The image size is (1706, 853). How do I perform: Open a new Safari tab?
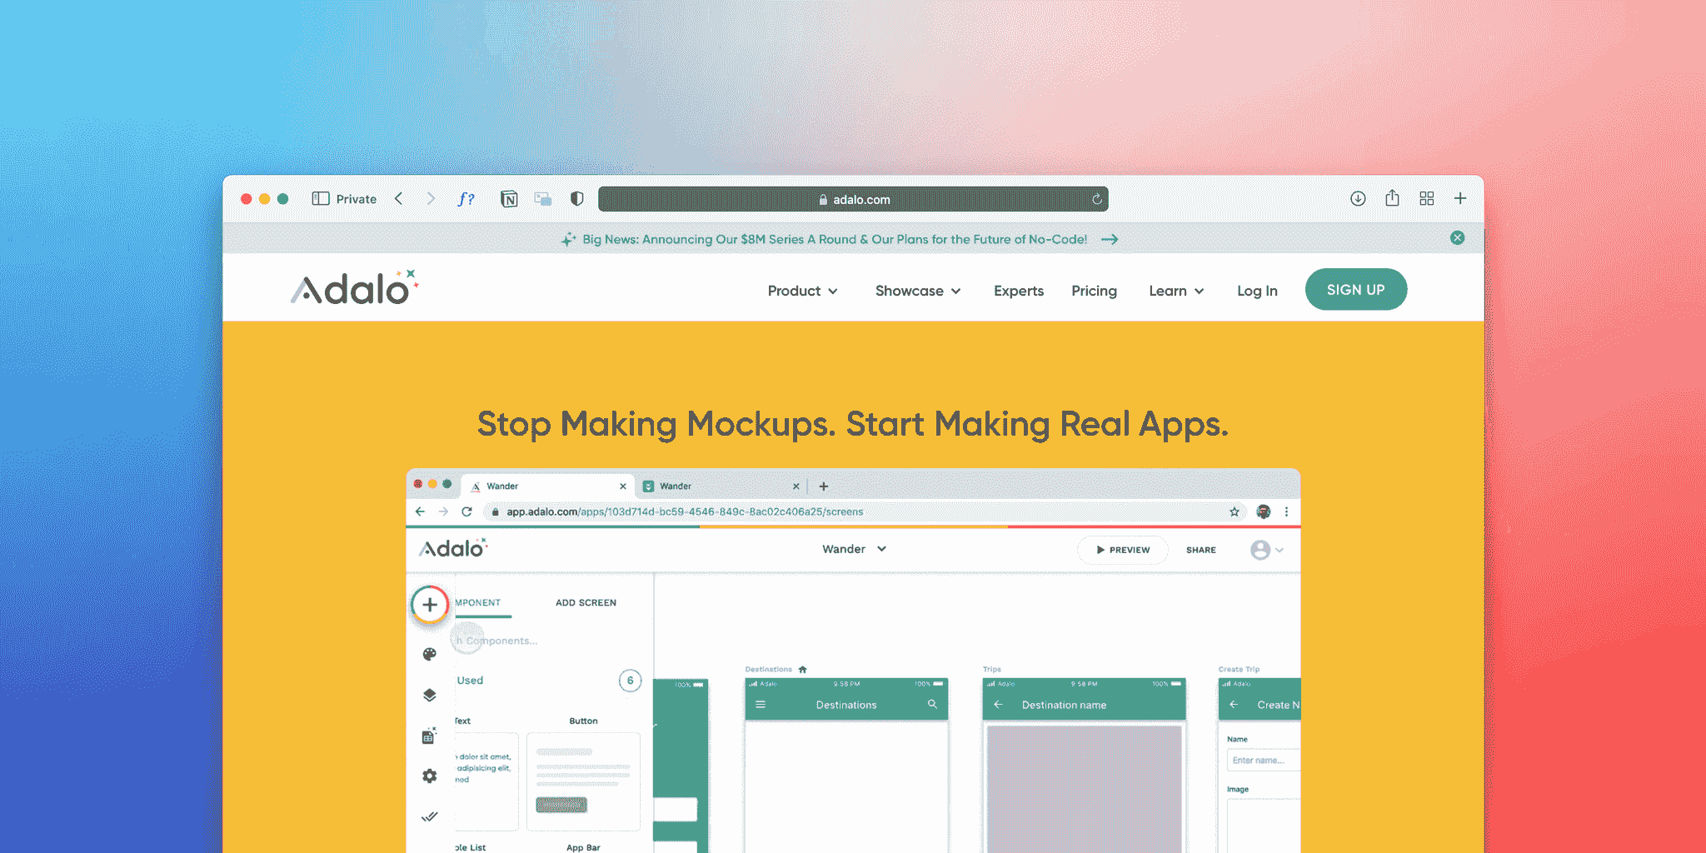tap(1460, 198)
